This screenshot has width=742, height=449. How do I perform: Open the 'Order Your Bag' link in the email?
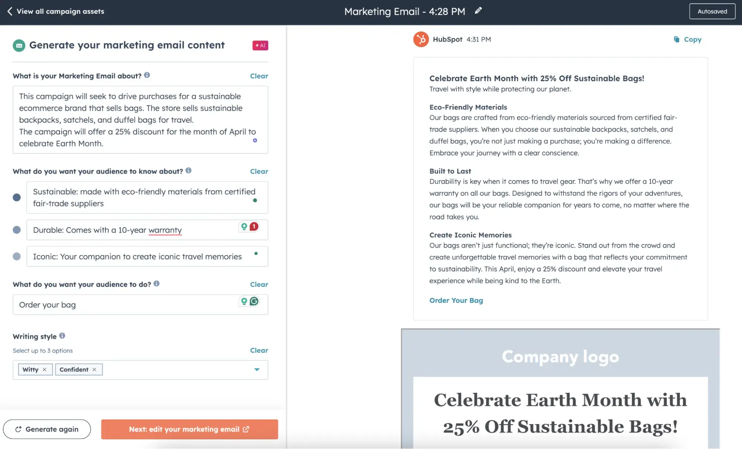tap(456, 300)
